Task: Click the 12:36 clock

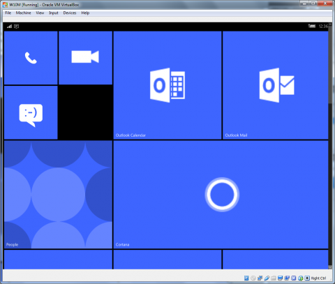Action: (x=323, y=27)
